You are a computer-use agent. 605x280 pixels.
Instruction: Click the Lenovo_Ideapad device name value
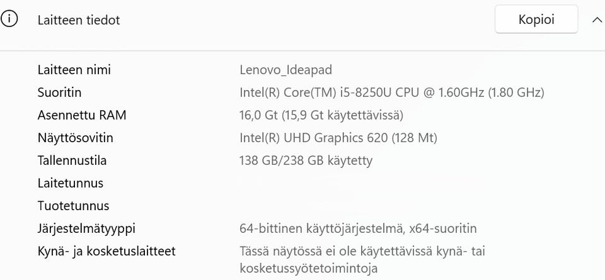click(285, 70)
